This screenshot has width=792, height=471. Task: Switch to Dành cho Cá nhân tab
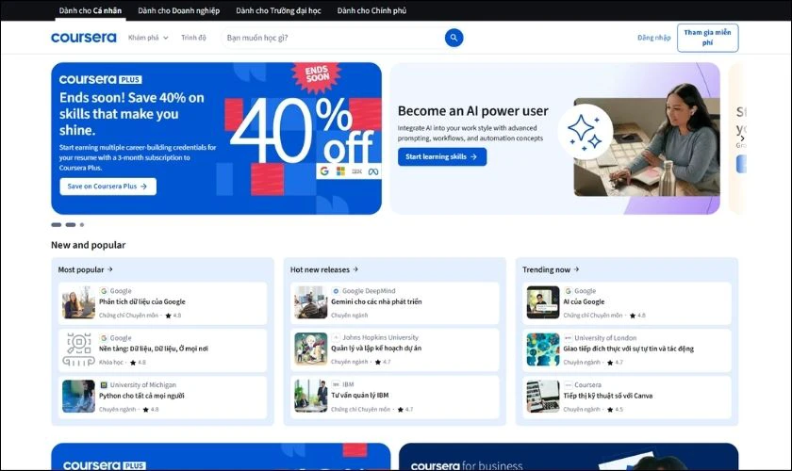91,10
